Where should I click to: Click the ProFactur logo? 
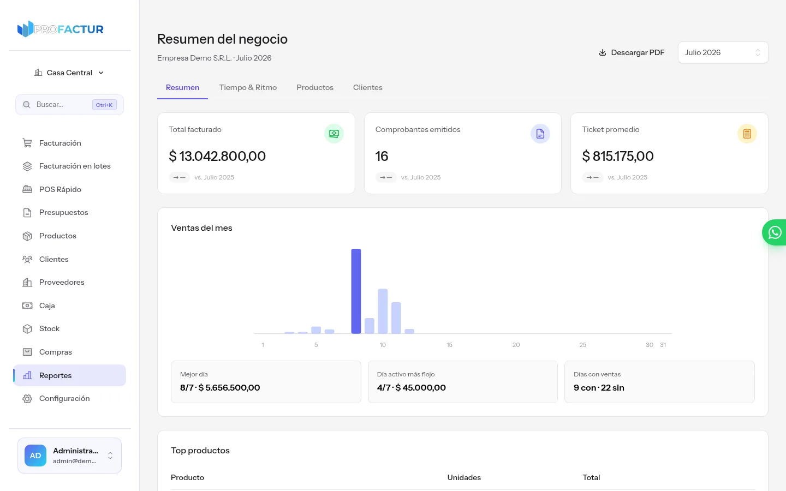click(60, 29)
